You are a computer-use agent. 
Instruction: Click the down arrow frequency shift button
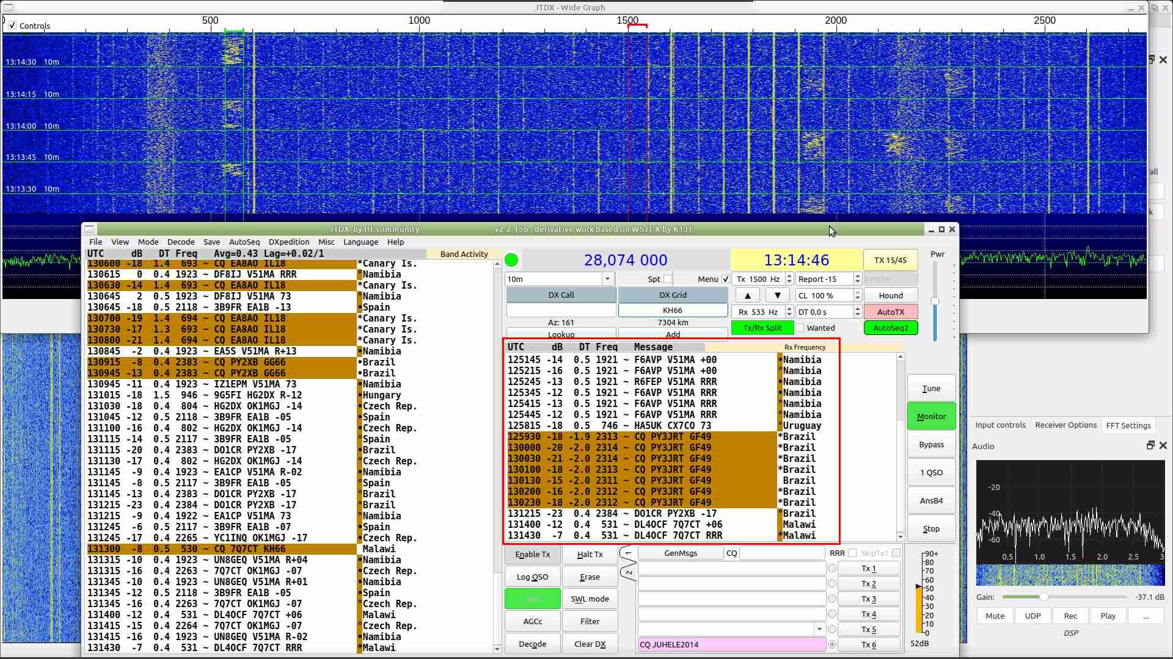777,295
